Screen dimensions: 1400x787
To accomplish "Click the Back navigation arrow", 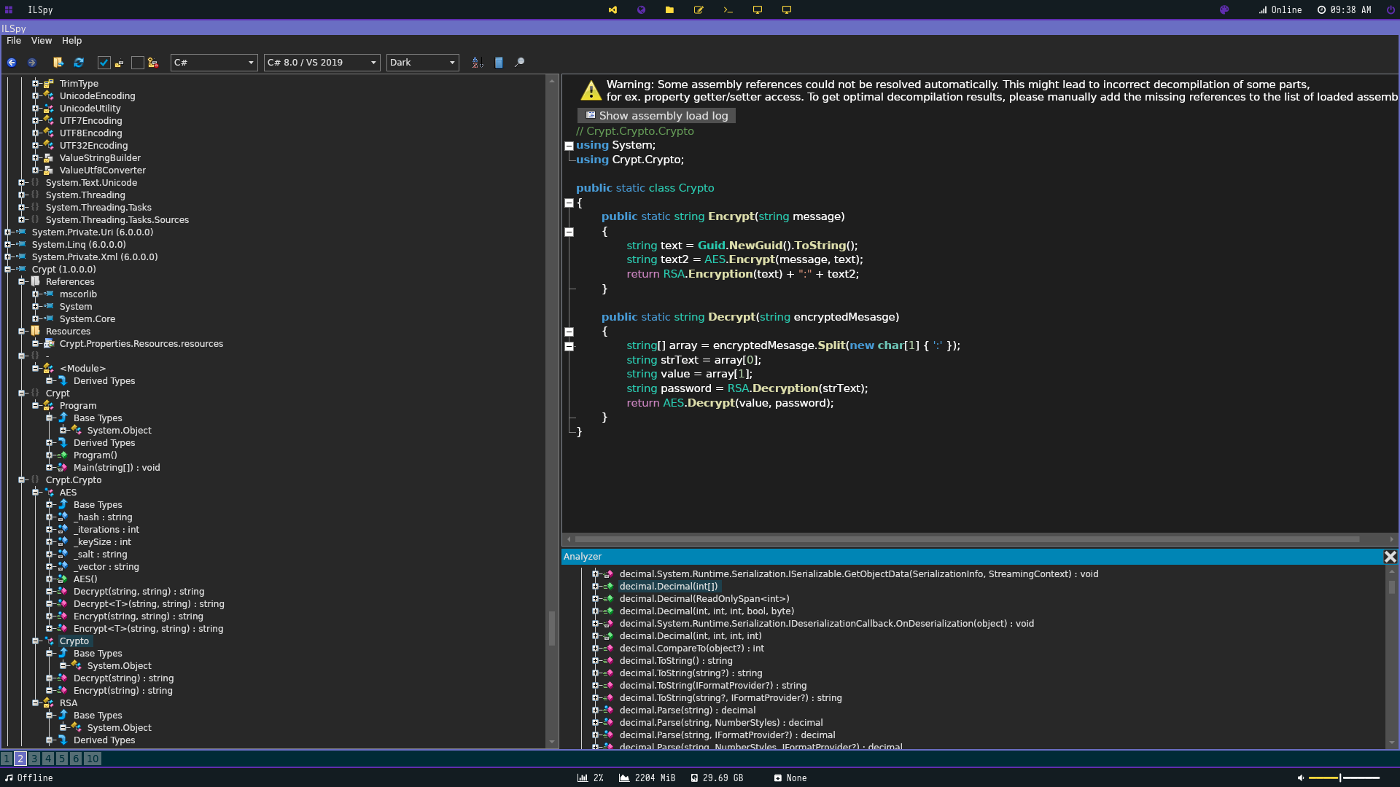I will click(x=12, y=63).
